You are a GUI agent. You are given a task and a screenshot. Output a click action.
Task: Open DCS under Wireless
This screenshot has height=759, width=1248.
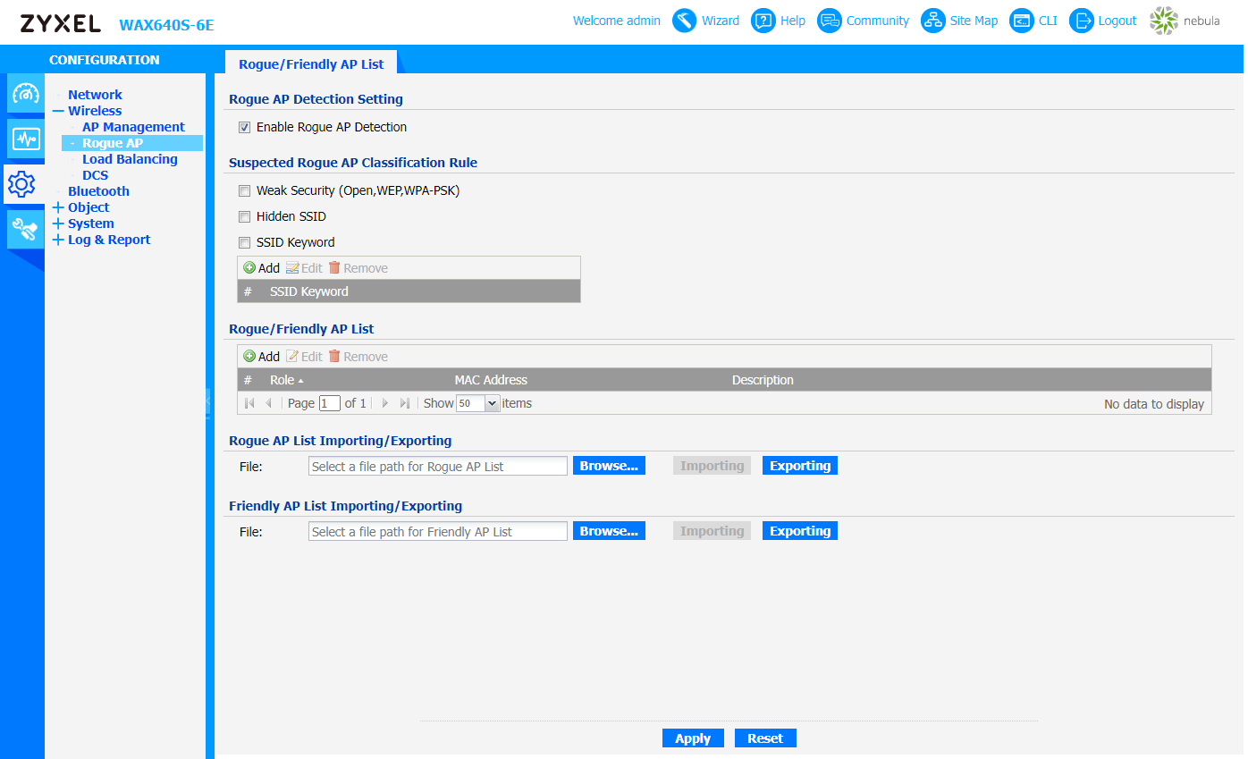click(x=95, y=175)
